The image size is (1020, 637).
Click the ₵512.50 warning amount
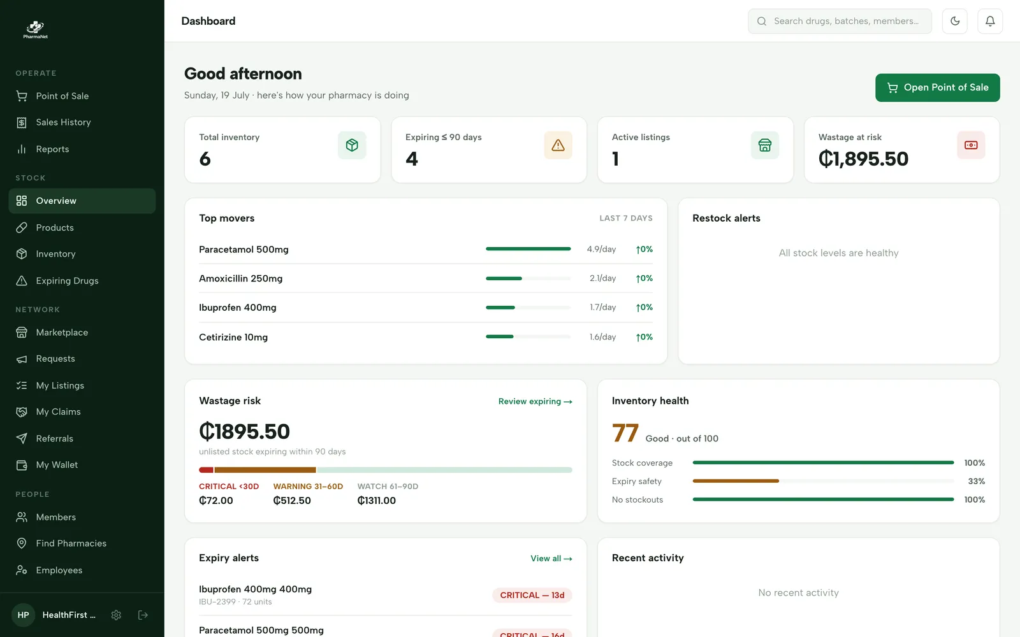point(292,501)
